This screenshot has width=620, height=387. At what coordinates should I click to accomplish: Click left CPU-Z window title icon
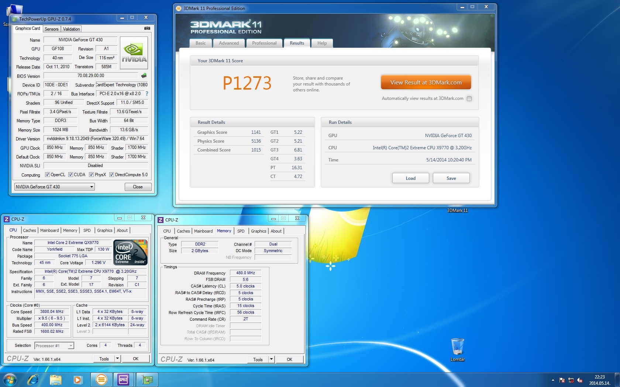click(x=7, y=219)
